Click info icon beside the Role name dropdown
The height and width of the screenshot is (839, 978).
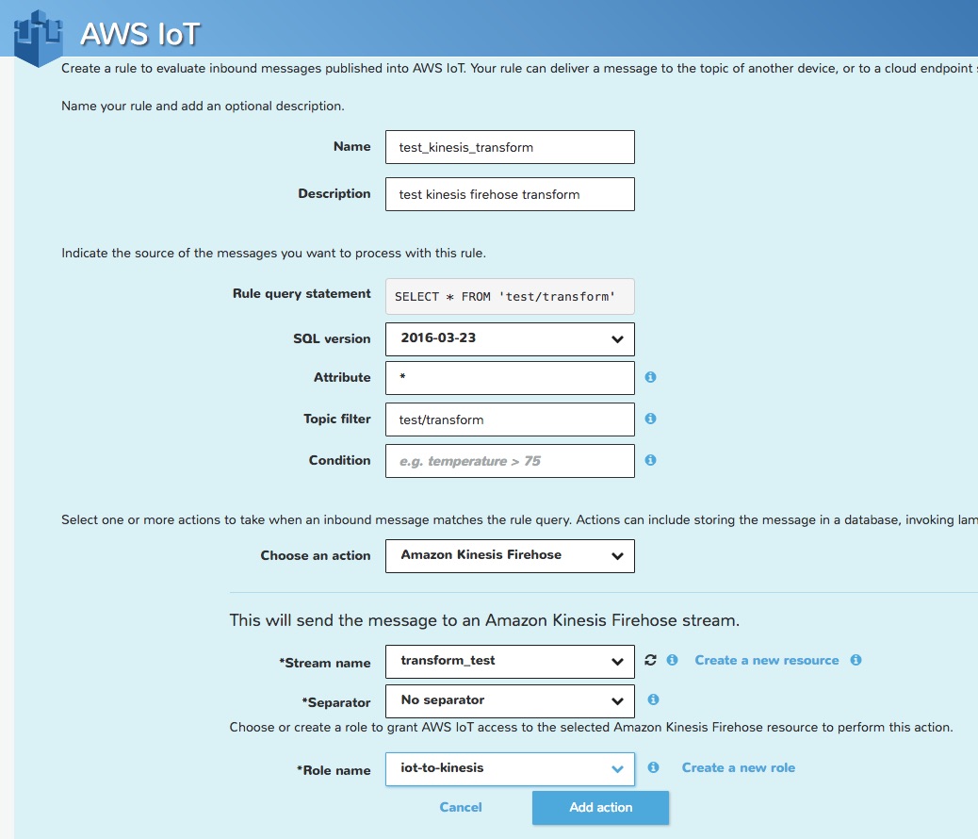[652, 767]
